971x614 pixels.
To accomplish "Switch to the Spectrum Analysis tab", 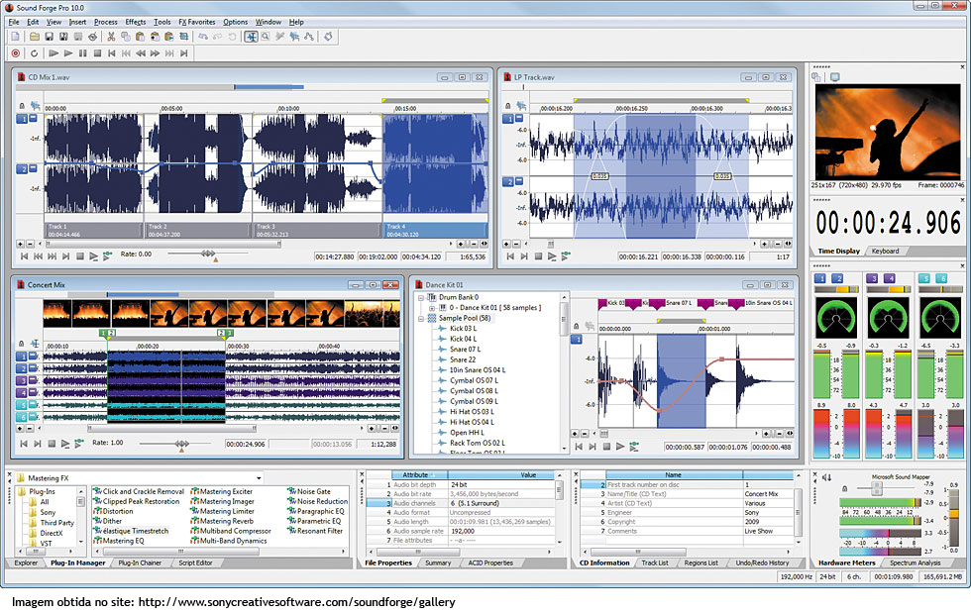I will point(916,563).
